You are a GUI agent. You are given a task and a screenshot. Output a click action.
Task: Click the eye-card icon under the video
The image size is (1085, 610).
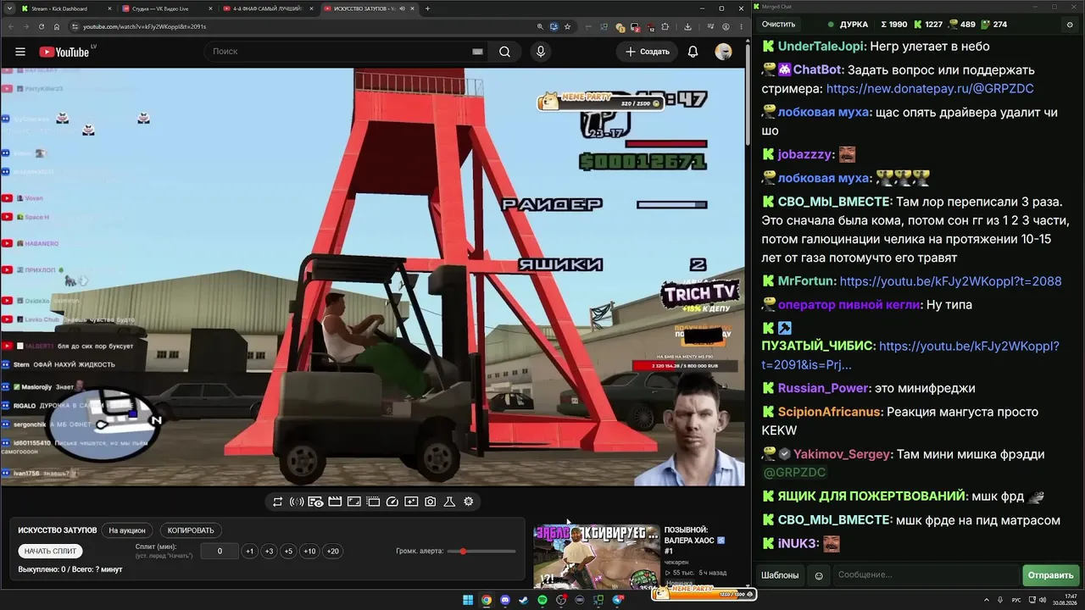tap(315, 502)
